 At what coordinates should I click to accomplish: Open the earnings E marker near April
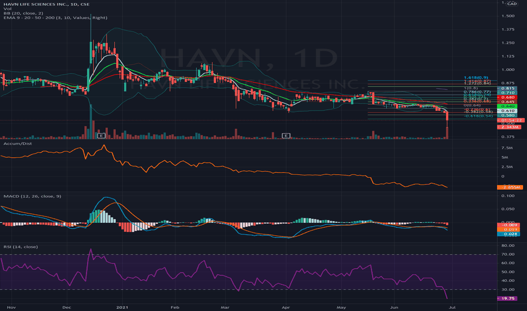point(286,136)
